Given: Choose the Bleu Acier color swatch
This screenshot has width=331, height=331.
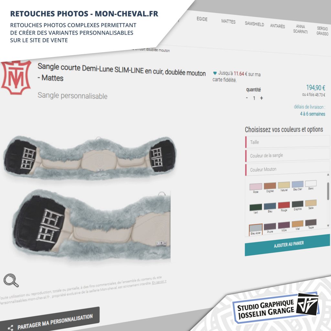Looking at the screenshot, I should click(x=256, y=228).
